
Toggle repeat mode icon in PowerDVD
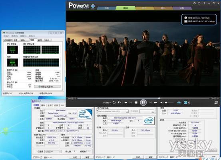click(x=114, y=103)
